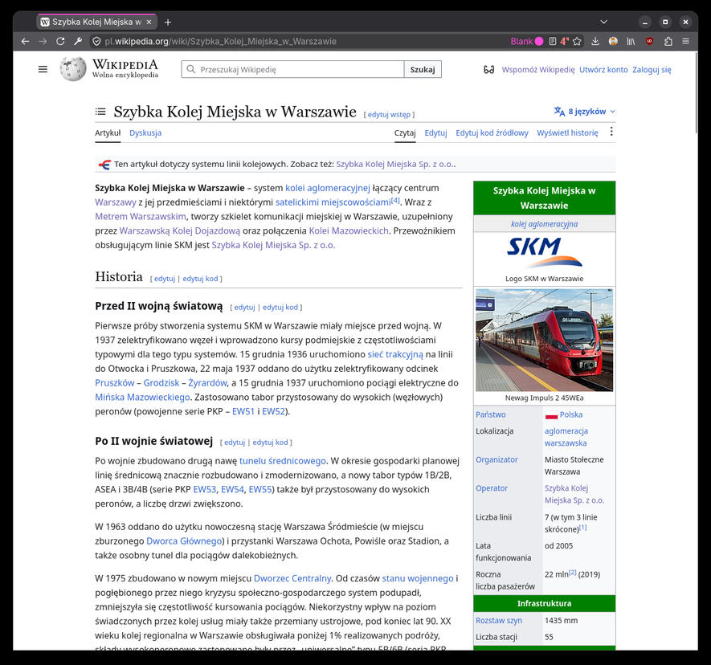Viewport: 711px width, 665px height.
Task: Open the sieć trakcyjną link
Action: (x=395, y=354)
